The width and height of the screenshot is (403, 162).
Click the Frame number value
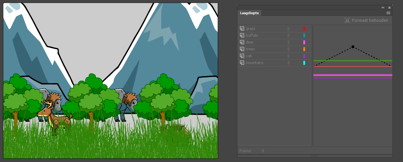pyautogui.click(x=263, y=151)
